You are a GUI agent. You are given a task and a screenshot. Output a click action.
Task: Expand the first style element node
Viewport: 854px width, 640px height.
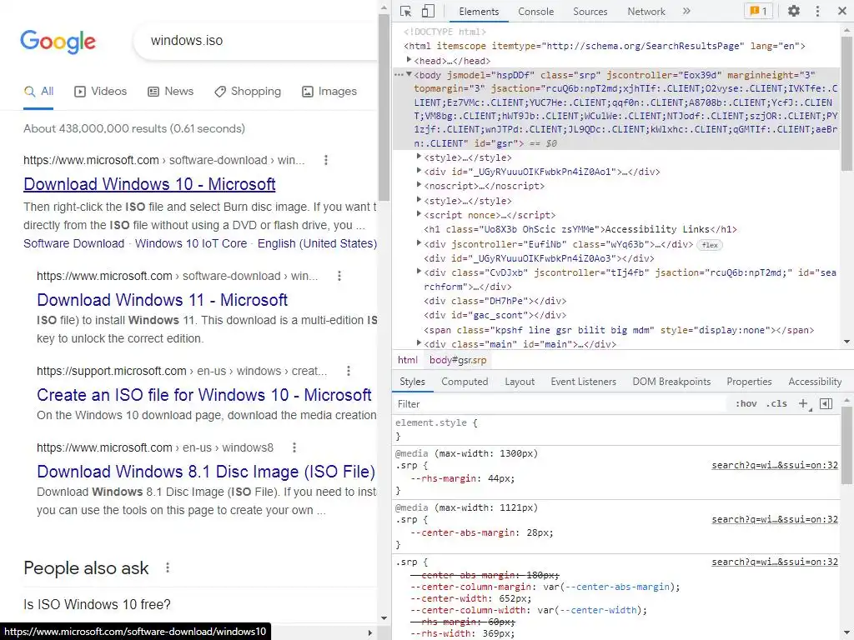point(419,156)
